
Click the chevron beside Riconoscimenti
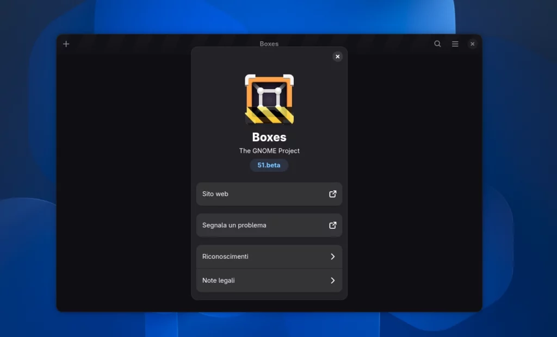pos(333,257)
